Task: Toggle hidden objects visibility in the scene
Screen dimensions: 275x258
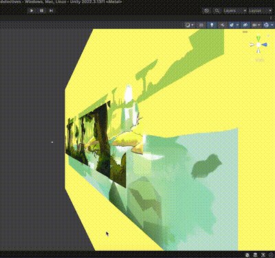Action: (245, 25)
